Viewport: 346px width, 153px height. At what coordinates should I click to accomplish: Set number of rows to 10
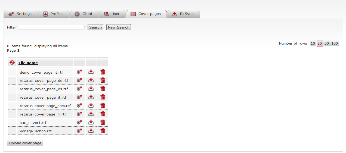pos(313,43)
